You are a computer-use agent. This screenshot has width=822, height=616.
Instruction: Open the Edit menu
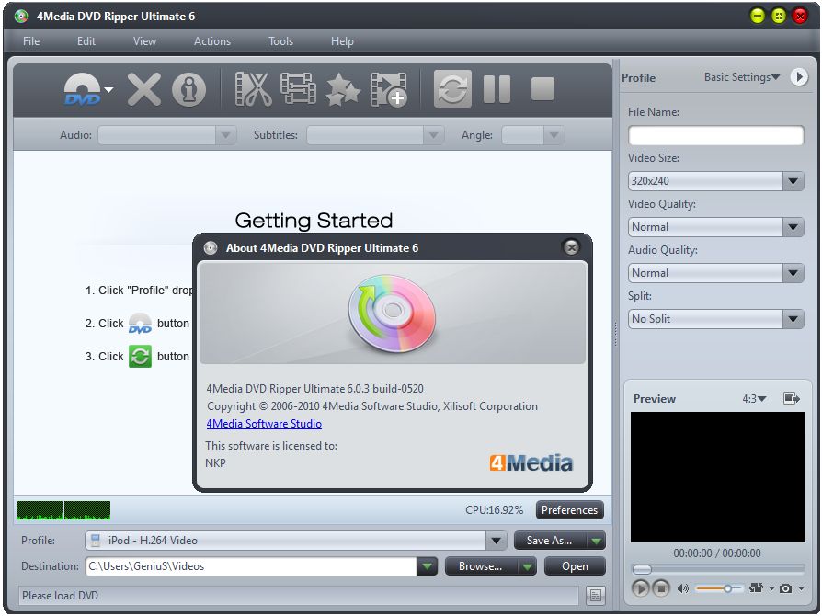tap(86, 40)
